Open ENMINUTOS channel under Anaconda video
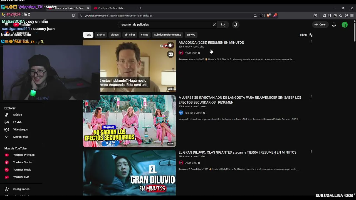Screen dimensions: 356x200 coord(191,53)
